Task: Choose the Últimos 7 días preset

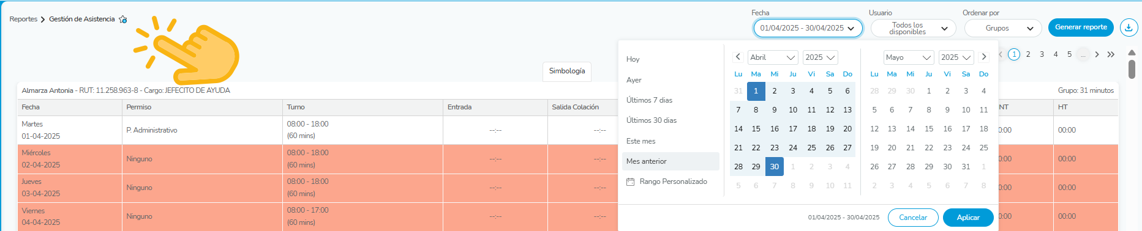Action: point(649,100)
